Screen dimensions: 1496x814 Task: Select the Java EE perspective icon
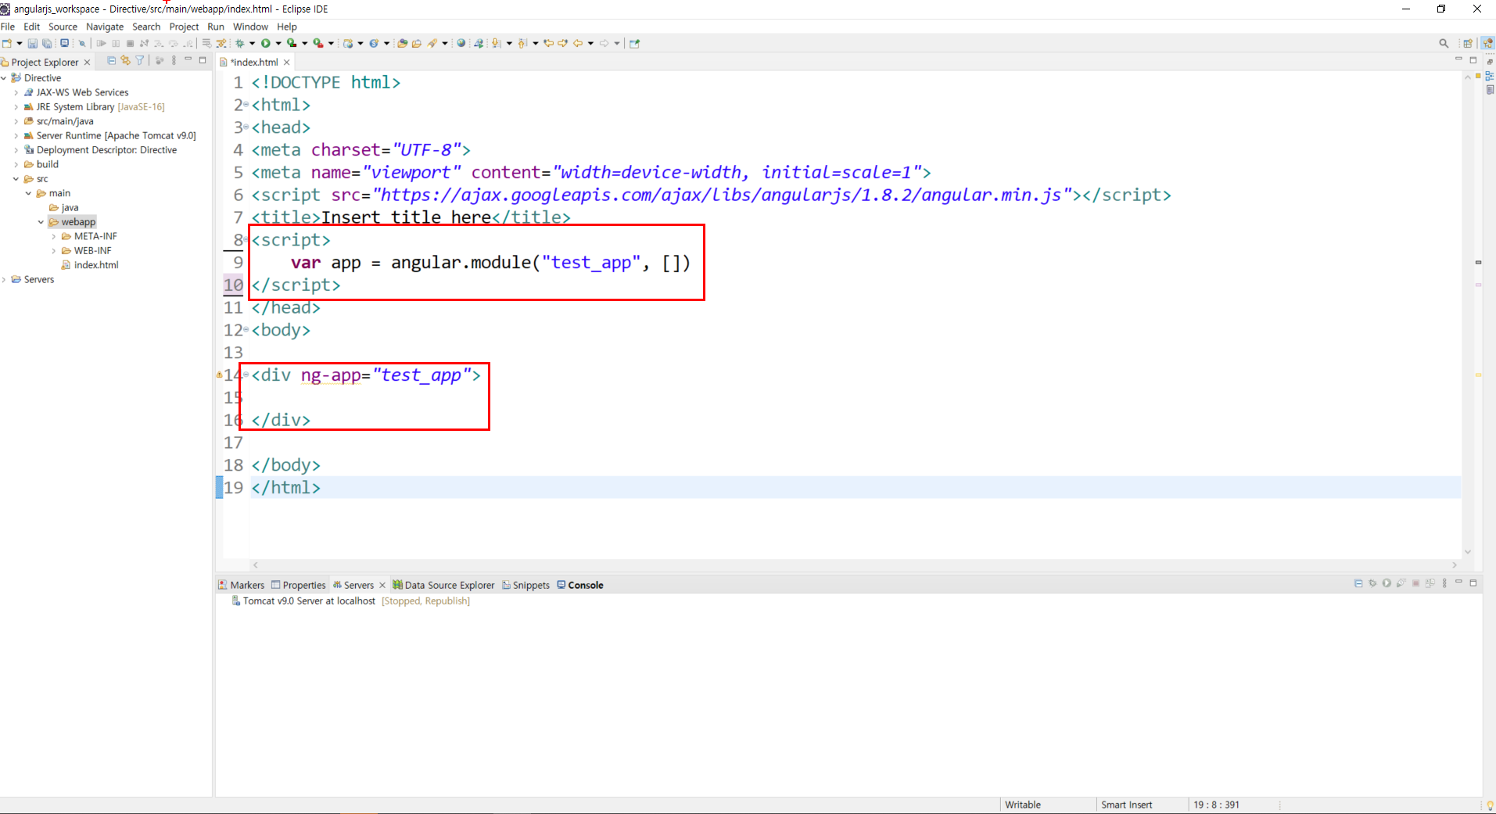tap(1487, 43)
